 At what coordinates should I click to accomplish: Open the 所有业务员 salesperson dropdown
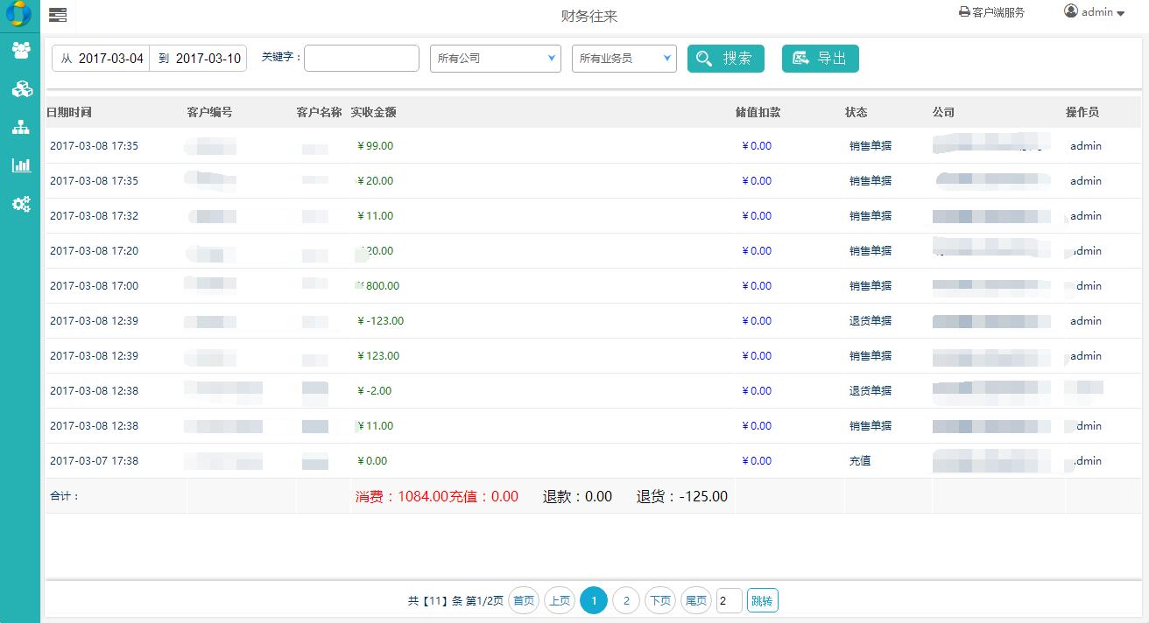pos(624,59)
